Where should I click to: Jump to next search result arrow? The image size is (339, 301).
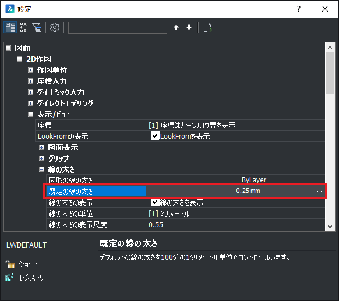tap(189, 27)
